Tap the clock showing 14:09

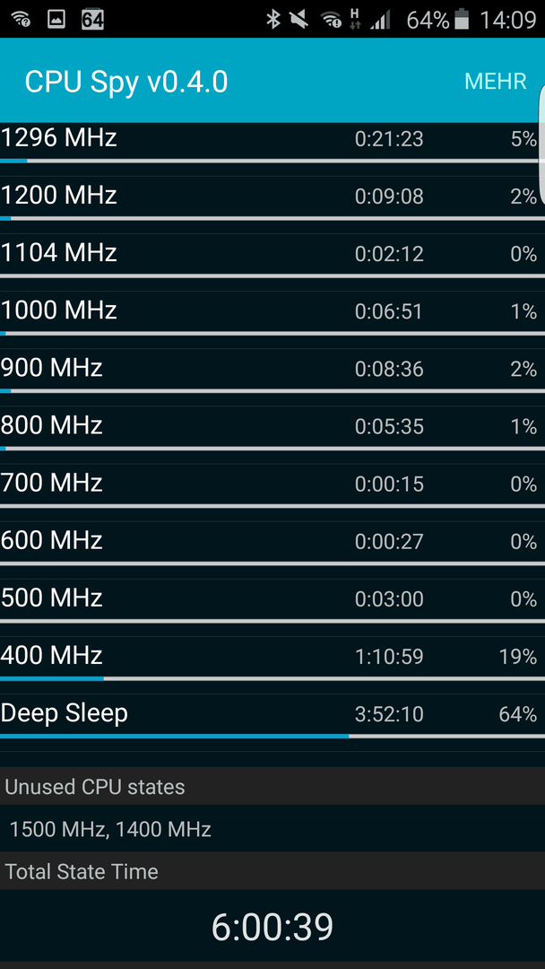(x=507, y=20)
